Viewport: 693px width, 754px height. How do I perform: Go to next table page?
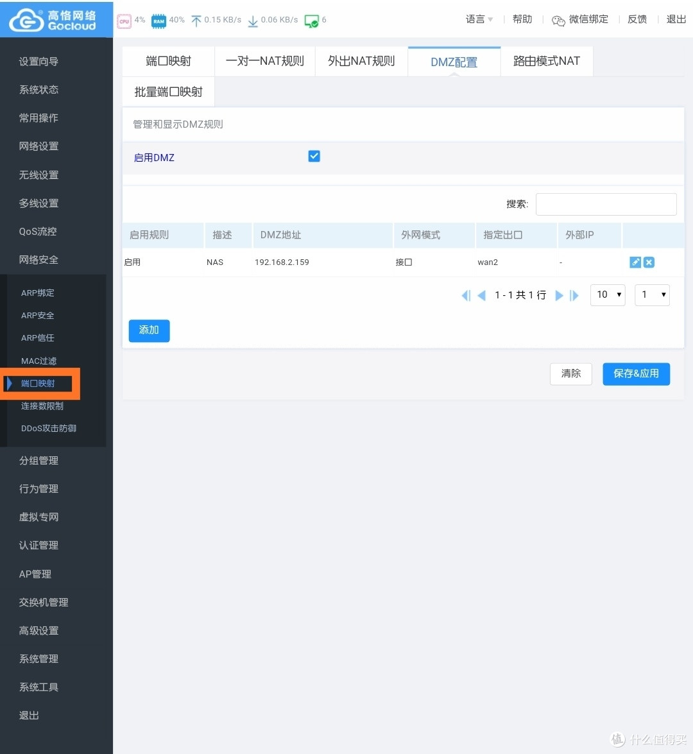click(559, 295)
